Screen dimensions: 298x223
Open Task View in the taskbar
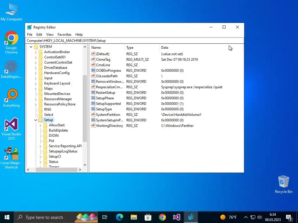click(105, 217)
